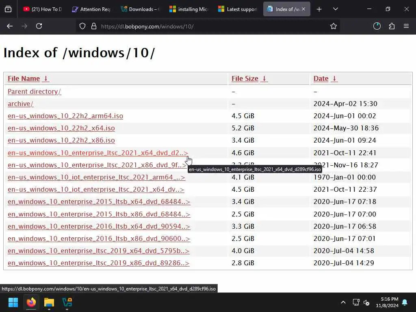Viewport: 416px width, 312px height.
Task: Open File Explorer from taskbar
Action: pyautogui.click(x=49, y=302)
